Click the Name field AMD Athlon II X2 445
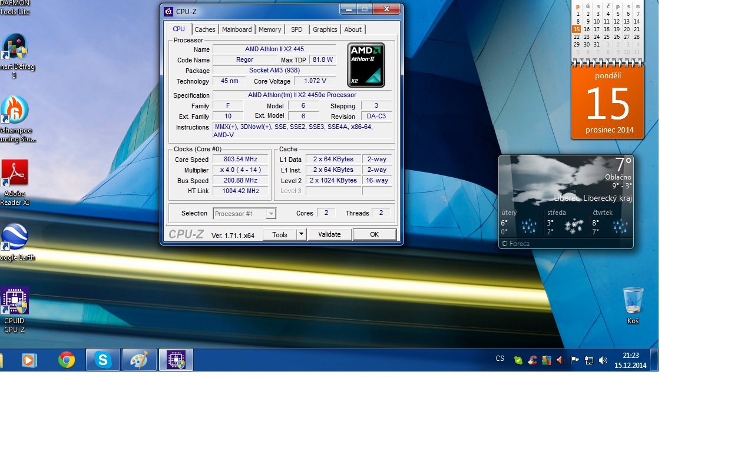754x471 pixels. 275,49
